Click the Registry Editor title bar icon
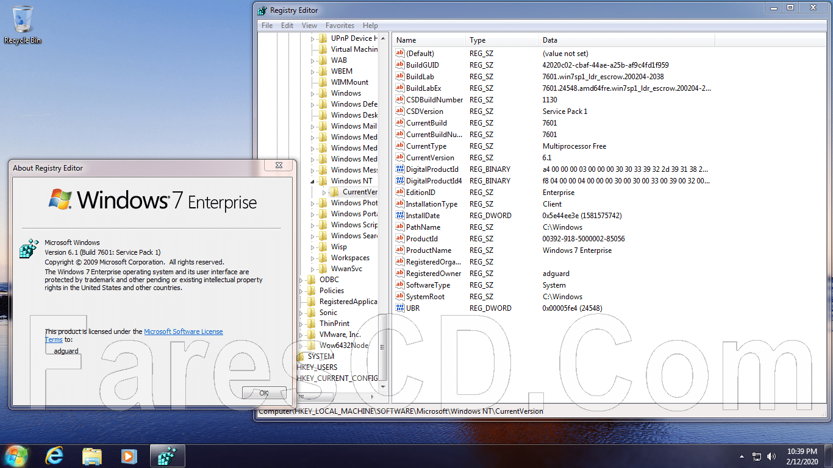The height and width of the screenshot is (468, 833). click(262, 10)
